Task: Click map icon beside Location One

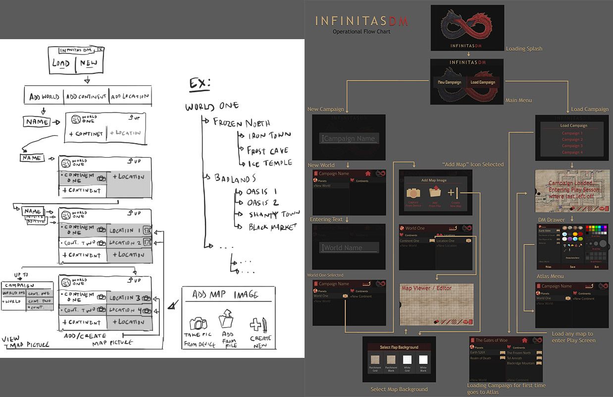Action: (468, 241)
